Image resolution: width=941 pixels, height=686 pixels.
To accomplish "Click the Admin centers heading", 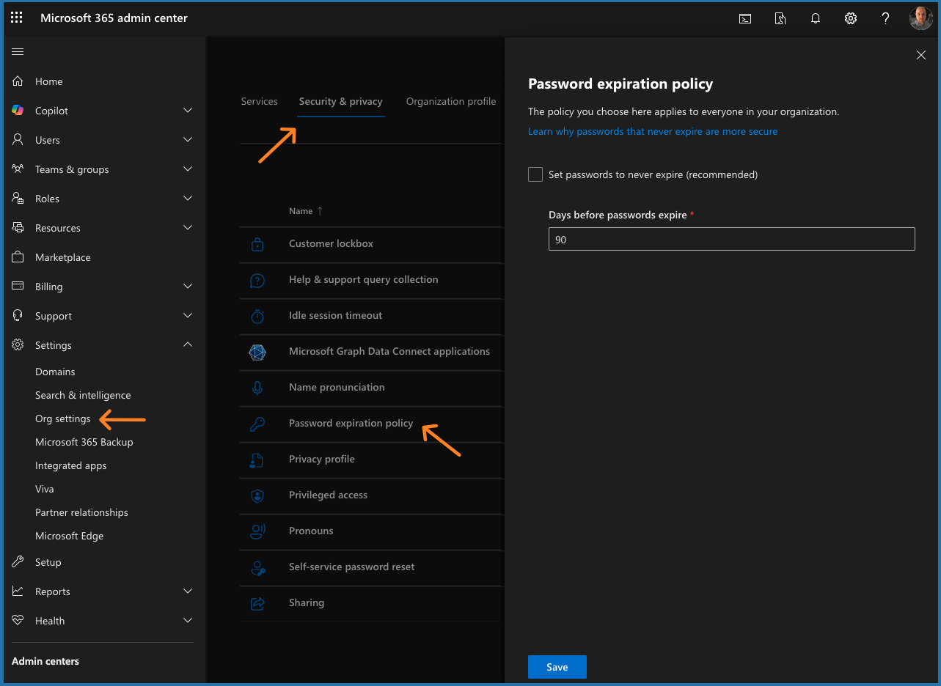I will 45,661.
